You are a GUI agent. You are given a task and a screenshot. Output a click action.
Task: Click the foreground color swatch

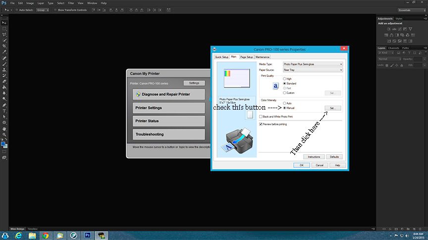[3, 143]
